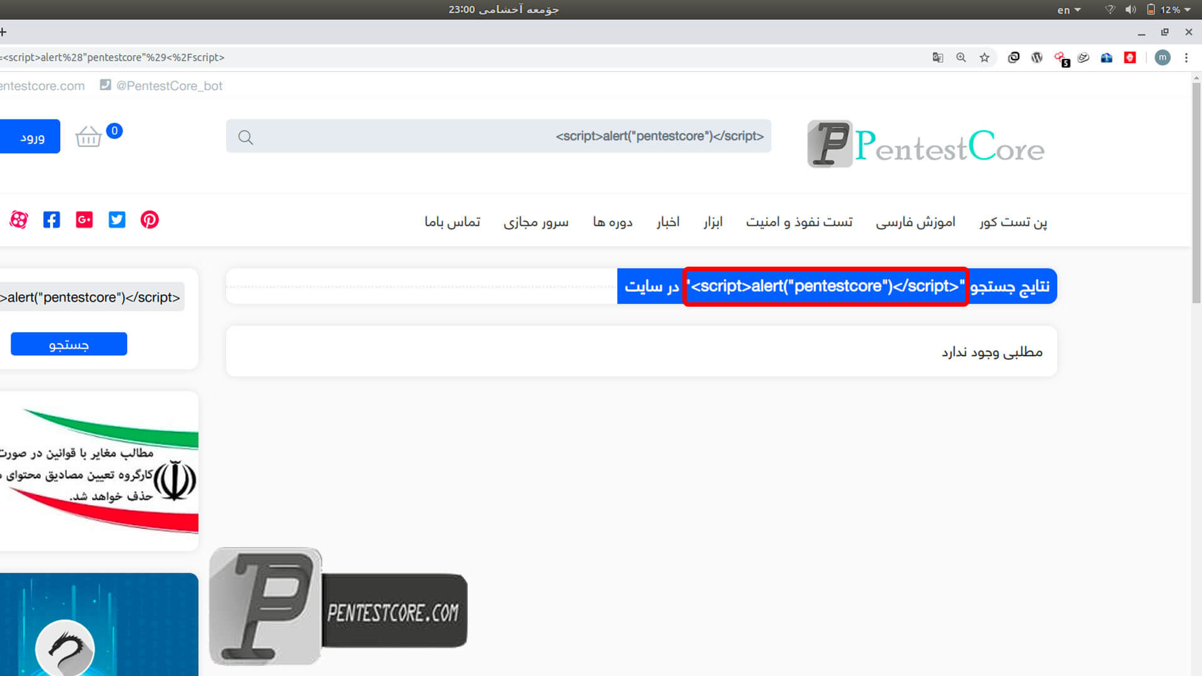This screenshot has width=1202, height=676.
Task: Open the 'en' keyboard language dropdown
Action: click(1069, 10)
